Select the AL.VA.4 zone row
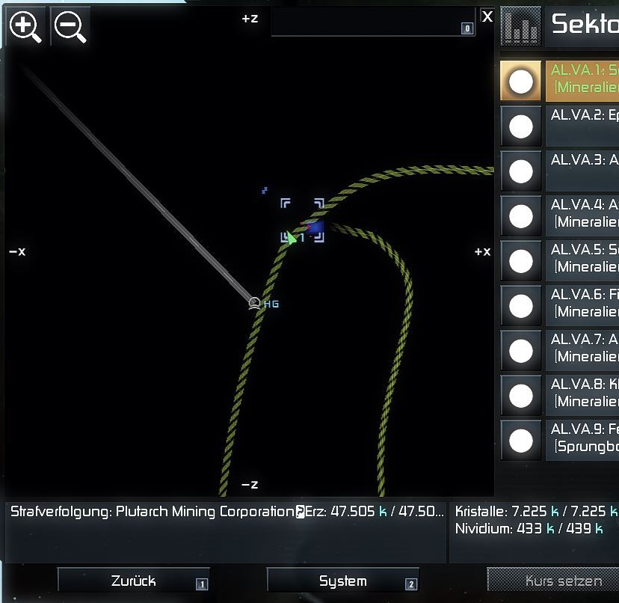 point(583,215)
